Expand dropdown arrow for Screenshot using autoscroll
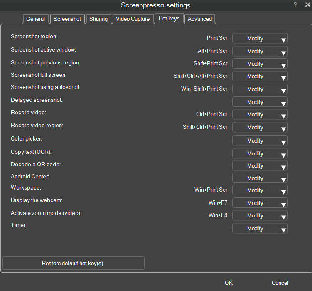The width and height of the screenshot is (312, 291). (x=284, y=91)
